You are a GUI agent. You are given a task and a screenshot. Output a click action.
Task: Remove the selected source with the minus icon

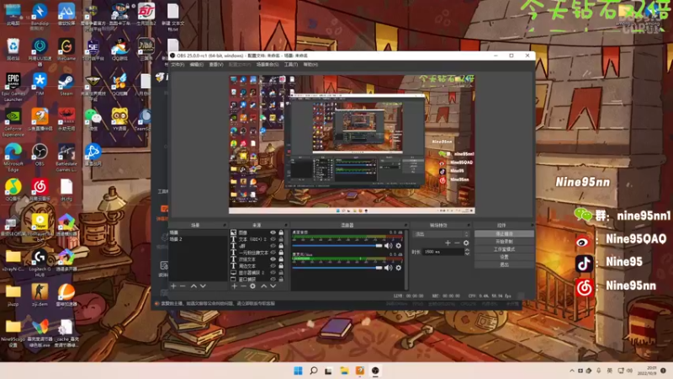(243, 286)
